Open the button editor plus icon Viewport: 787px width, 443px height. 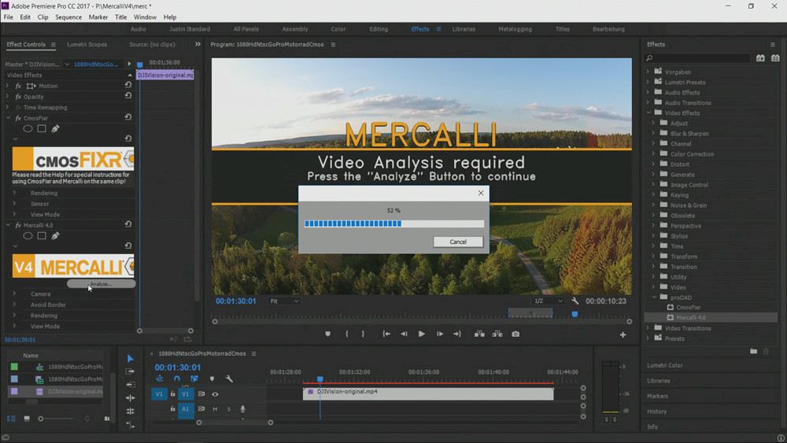[623, 334]
